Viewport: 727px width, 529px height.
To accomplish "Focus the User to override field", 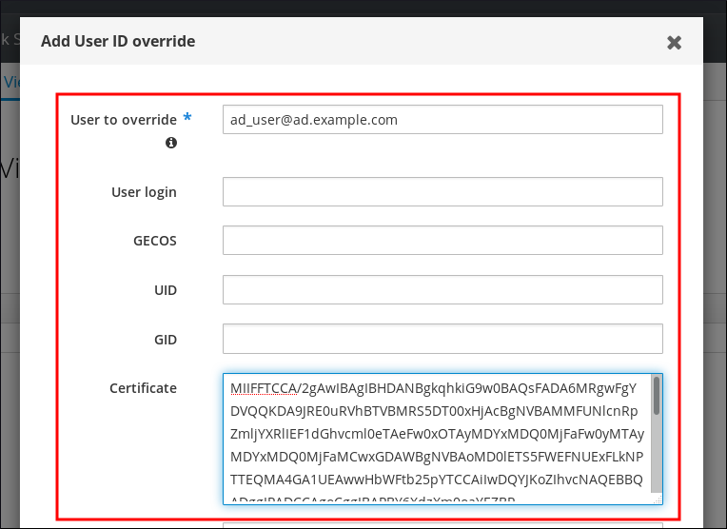I will tap(442, 120).
